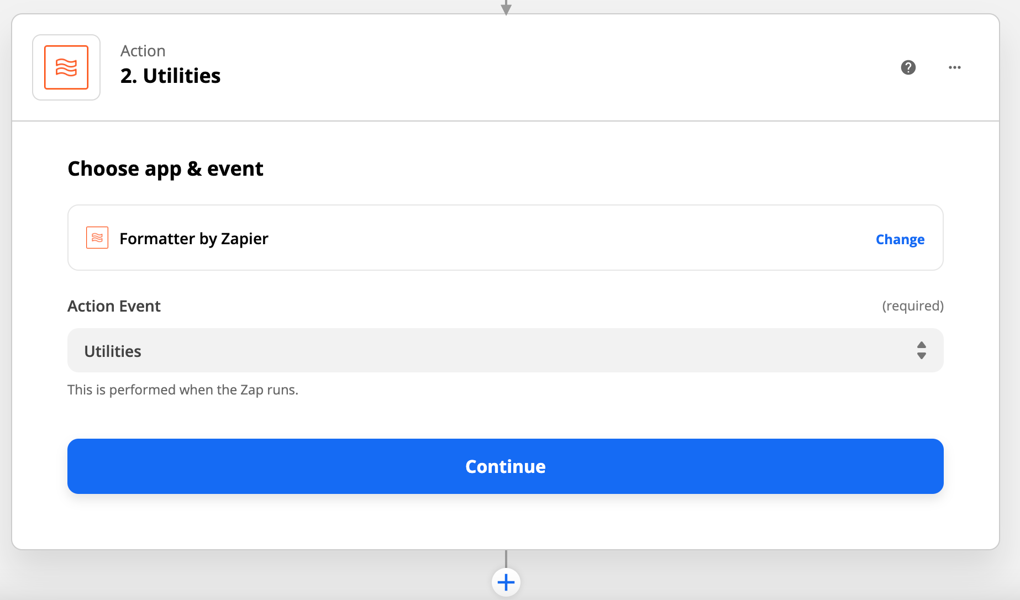Open the help question mark icon
Viewport: 1020px width, 600px height.
click(908, 67)
